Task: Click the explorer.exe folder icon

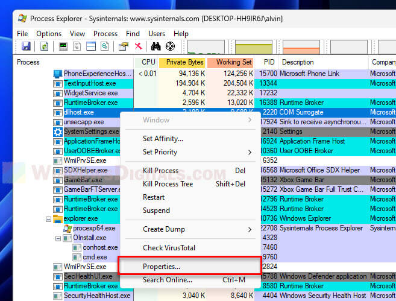Action: 58,219
